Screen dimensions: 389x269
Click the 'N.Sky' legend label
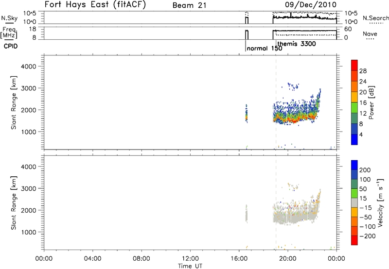pos(9,18)
